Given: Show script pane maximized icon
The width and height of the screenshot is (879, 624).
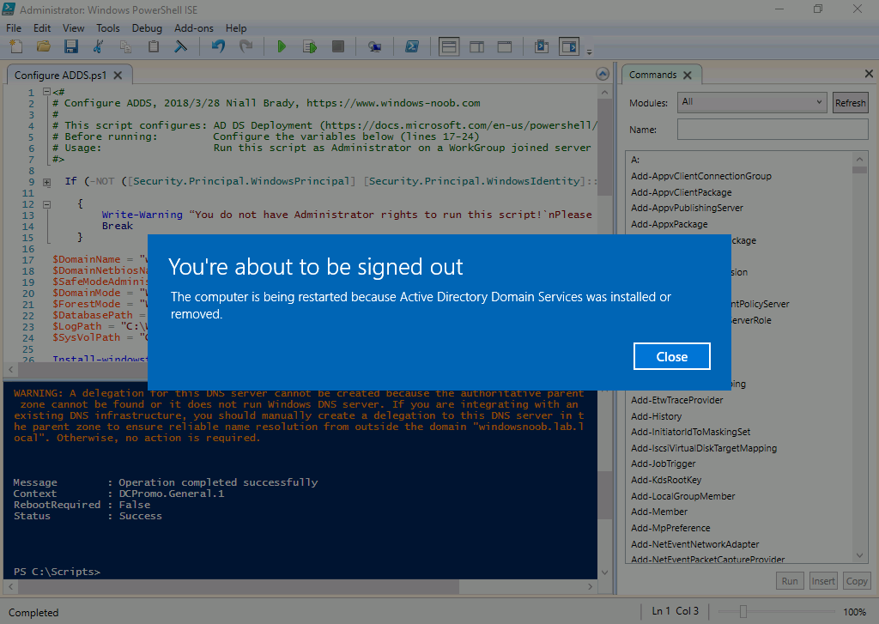Looking at the screenshot, I should coord(505,46).
